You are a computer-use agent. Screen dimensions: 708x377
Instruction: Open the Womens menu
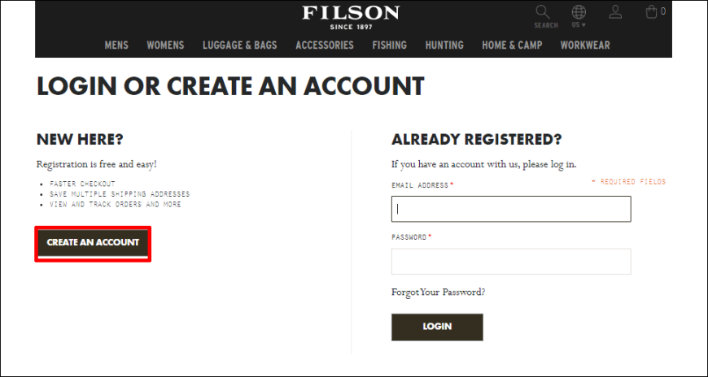coord(165,45)
